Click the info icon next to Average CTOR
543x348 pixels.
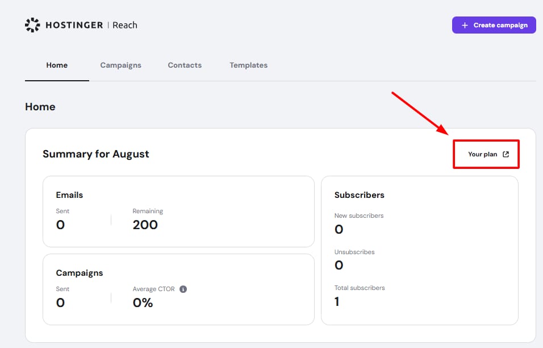coord(183,289)
